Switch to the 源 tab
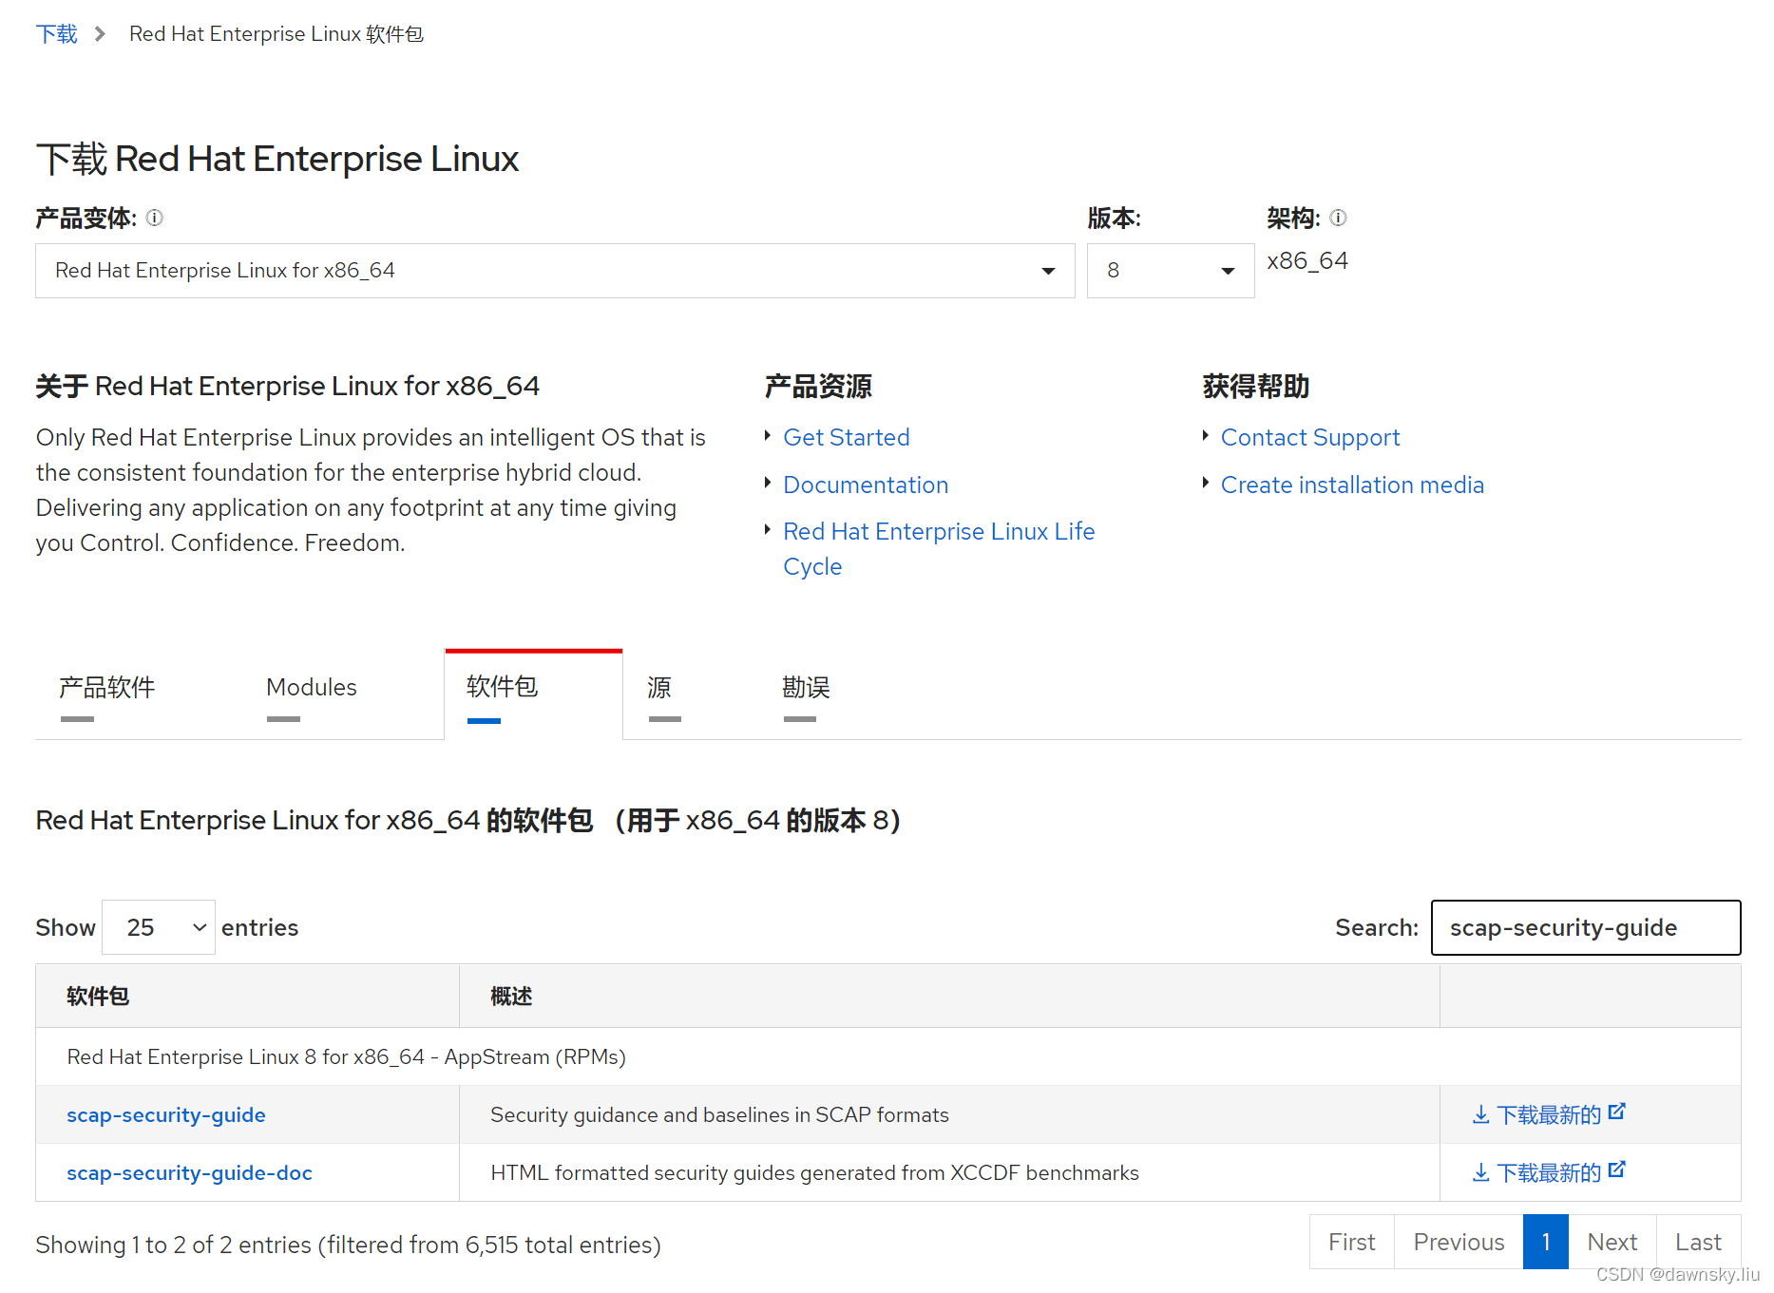Image resolution: width=1774 pixels, height=1293 pixels. click(x=662, y=687)
